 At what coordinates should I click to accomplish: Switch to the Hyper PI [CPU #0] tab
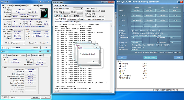pos(61,19)
